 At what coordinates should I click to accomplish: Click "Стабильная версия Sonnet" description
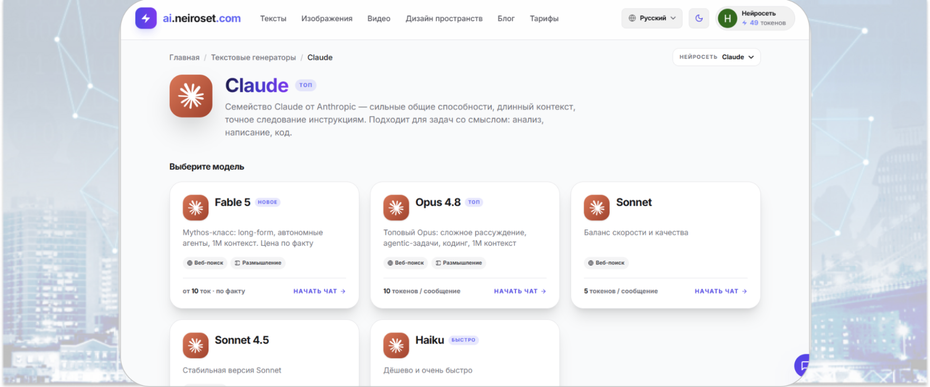(232, 370)
